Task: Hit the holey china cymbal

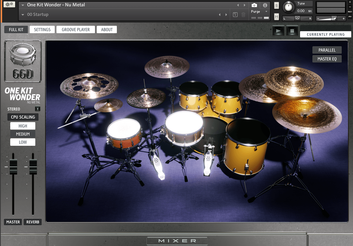Action: (x=89, y=86)
